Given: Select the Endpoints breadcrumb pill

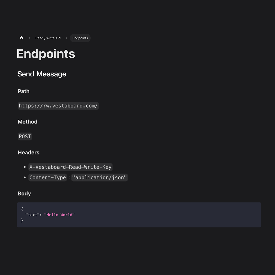Looking at the screenshot, I should (80, 38).
